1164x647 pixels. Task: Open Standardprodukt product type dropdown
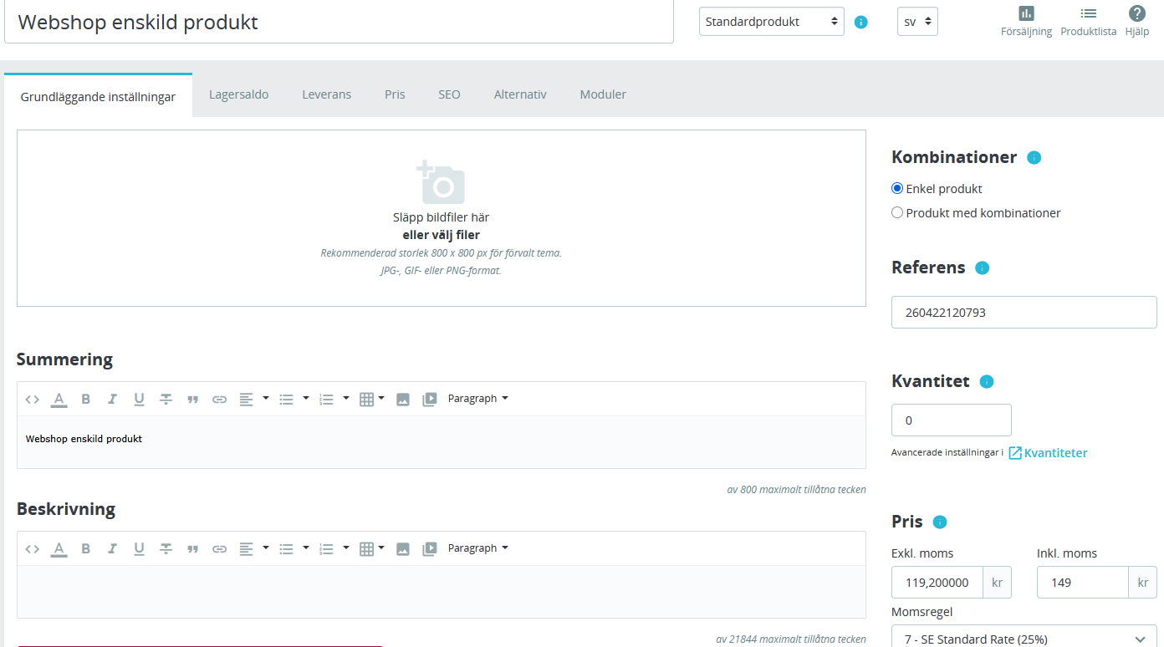[x=771, y=22]
